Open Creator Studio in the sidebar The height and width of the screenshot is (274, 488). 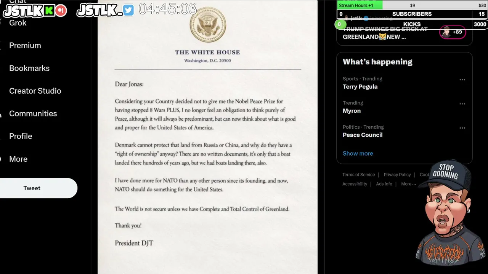coord(35,91)
